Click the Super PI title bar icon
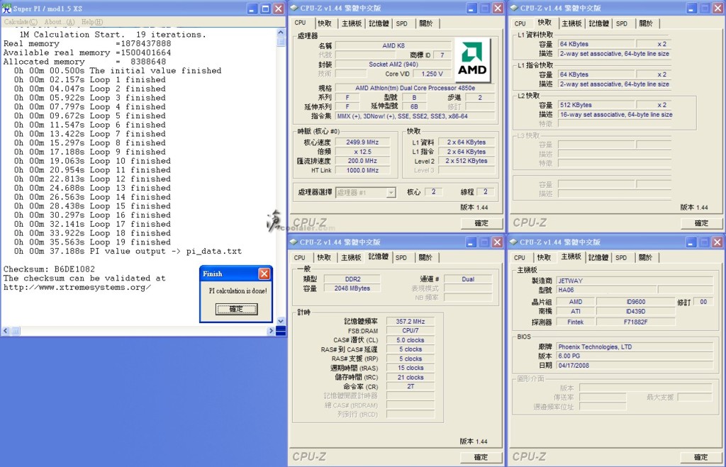Viewport: 726px width, 467px height. pos(6,9)
